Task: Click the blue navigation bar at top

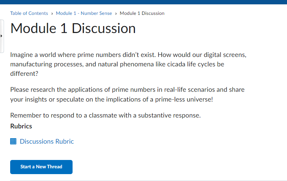Action: [143, 2]
